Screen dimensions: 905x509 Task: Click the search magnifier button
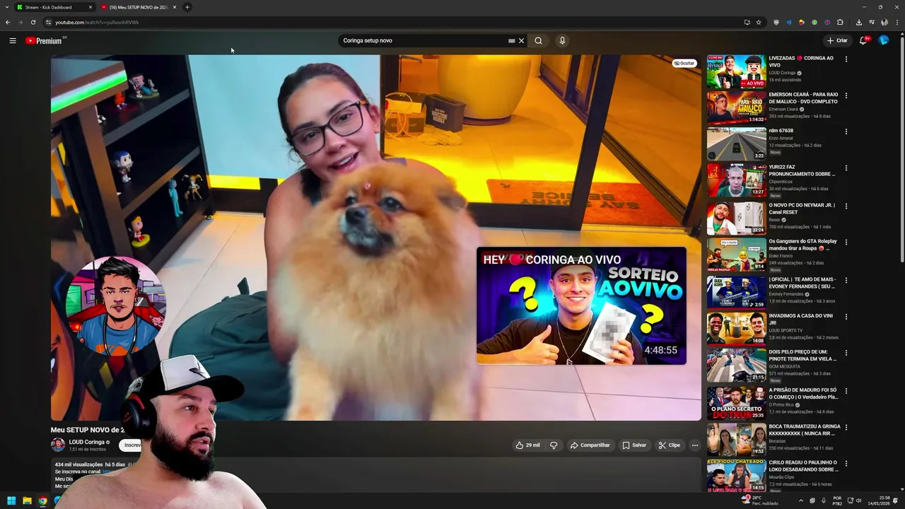point(538,40)
